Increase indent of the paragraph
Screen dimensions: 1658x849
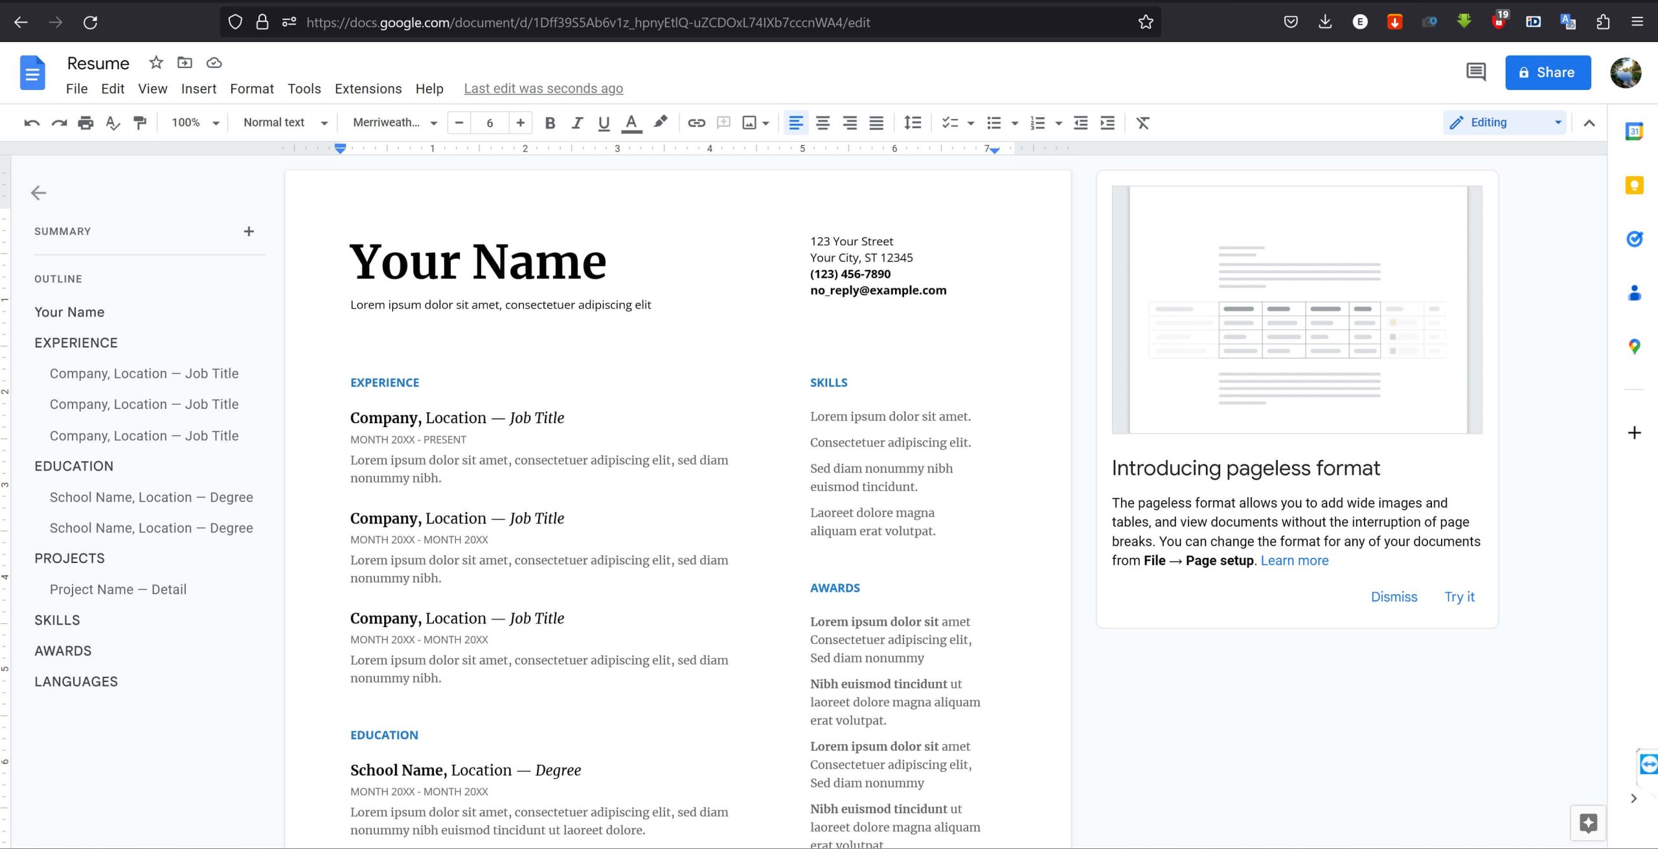click(1107, 123)
